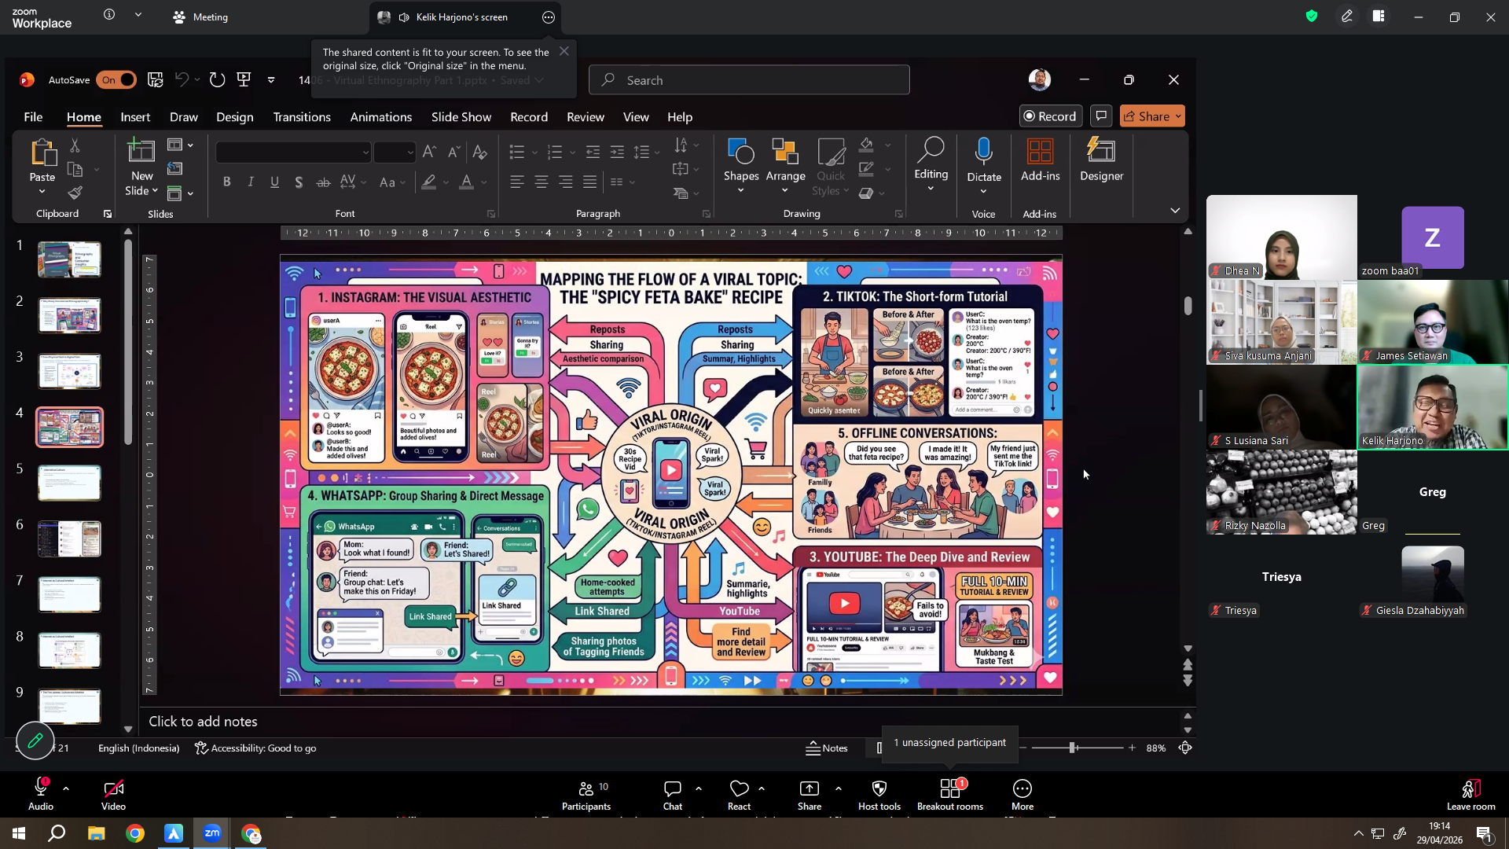
Task: Collapse the PowerPoint ribbon chevron
Action: (1175, 211)
